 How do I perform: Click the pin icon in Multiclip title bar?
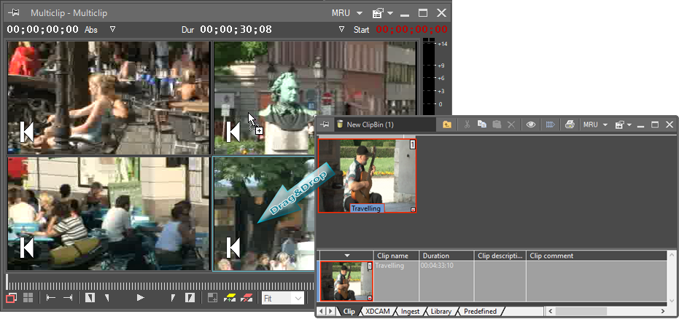(14, 13)
